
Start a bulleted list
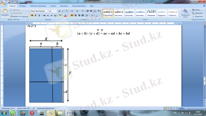(72, 11)
